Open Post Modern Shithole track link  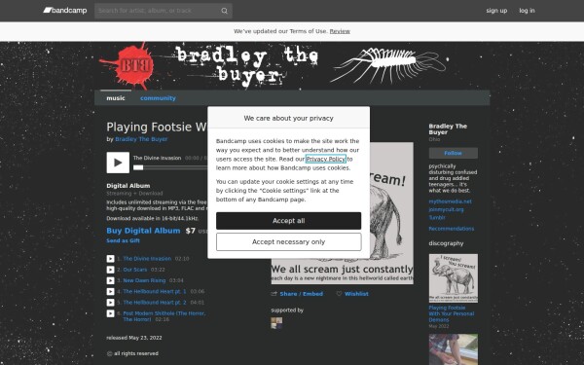[x=164, y=316]
